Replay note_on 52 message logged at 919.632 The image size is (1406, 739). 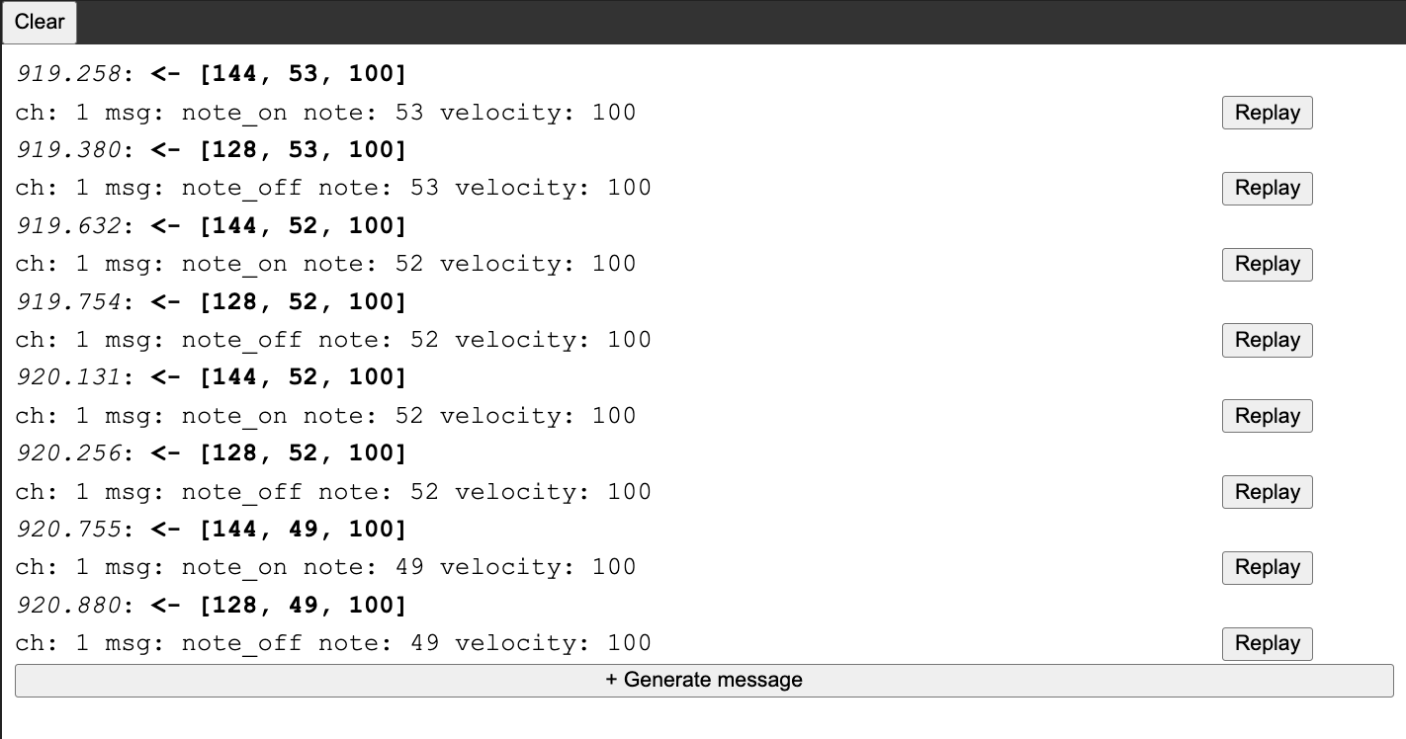1267,265
